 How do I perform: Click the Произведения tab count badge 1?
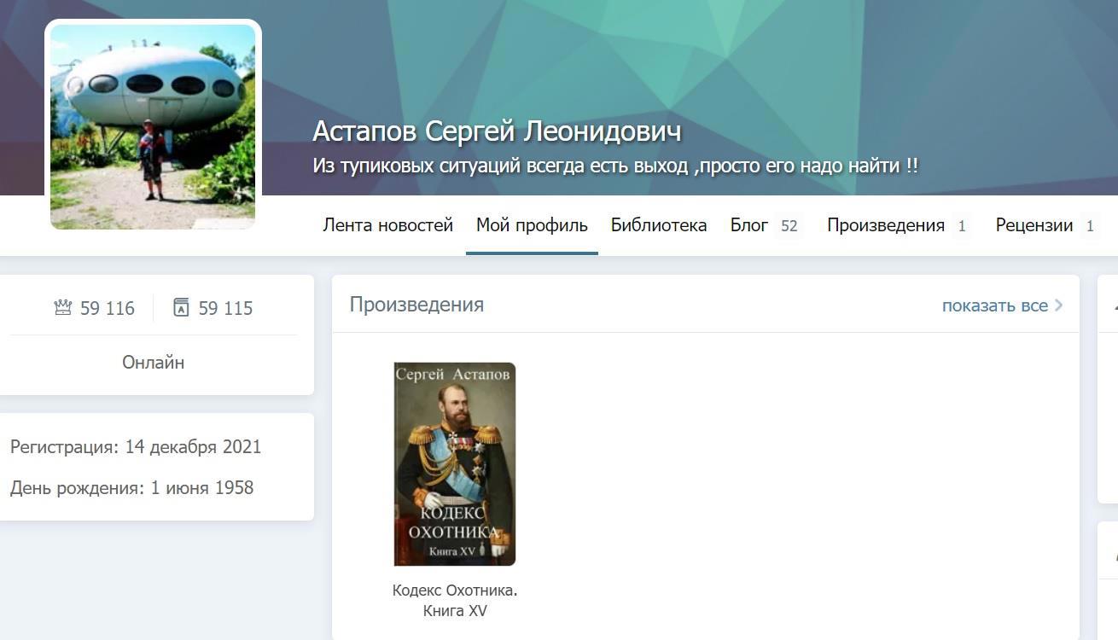pyautogui.click(x=962, y=226)
